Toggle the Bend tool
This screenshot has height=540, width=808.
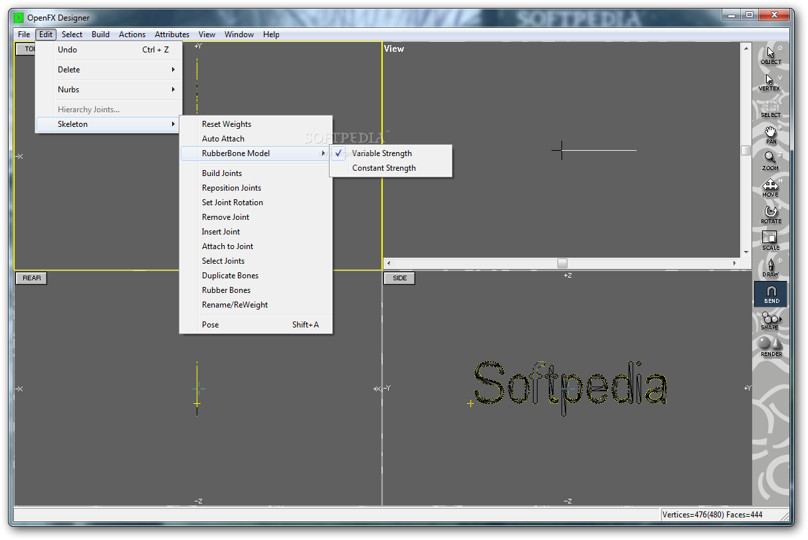tap(771, 294)
